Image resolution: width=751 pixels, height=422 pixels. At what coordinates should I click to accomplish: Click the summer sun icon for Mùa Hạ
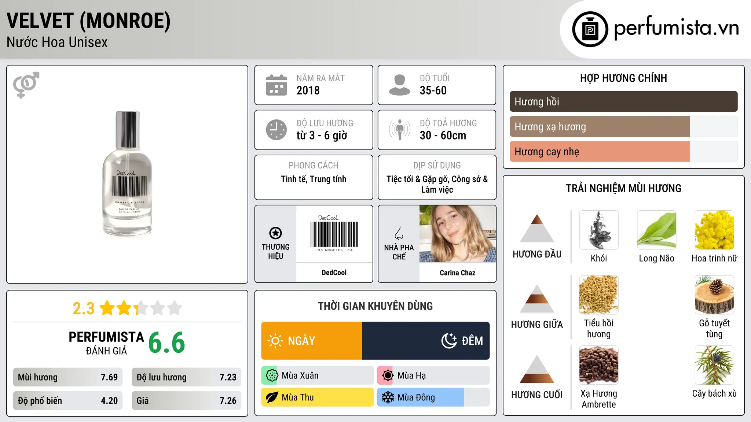point(388,375)
